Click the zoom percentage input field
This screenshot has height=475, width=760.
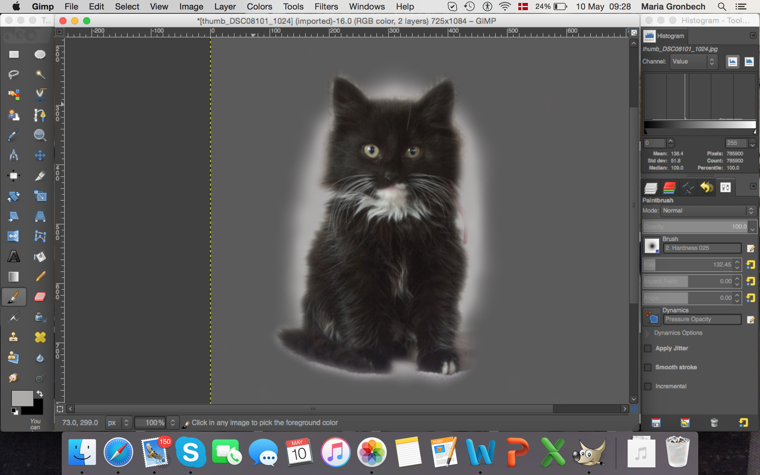[150, 422]
